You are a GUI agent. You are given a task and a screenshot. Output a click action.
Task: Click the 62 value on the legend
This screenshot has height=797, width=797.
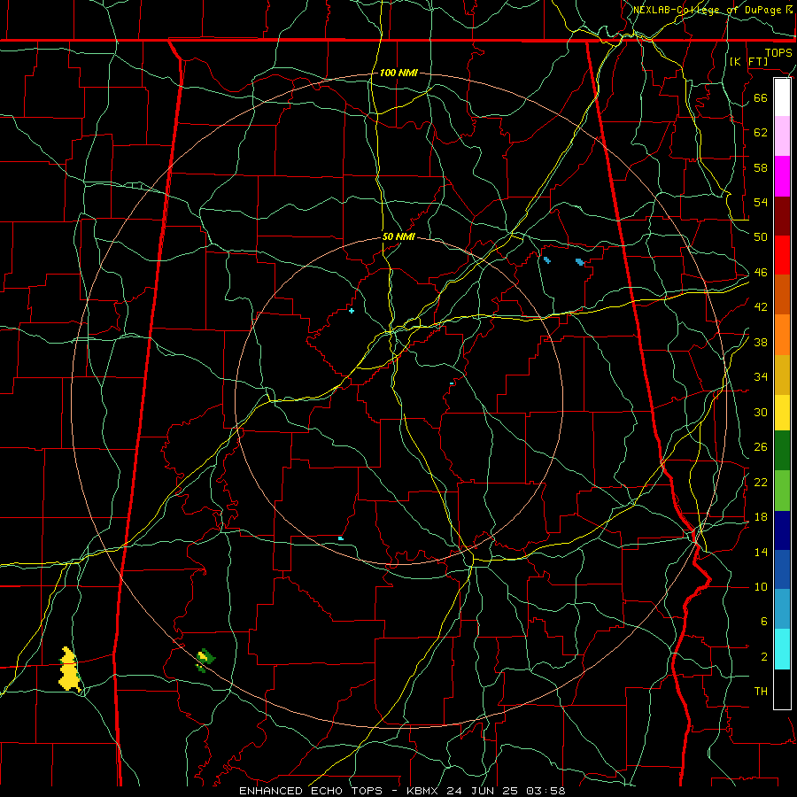tap(761, 132)
